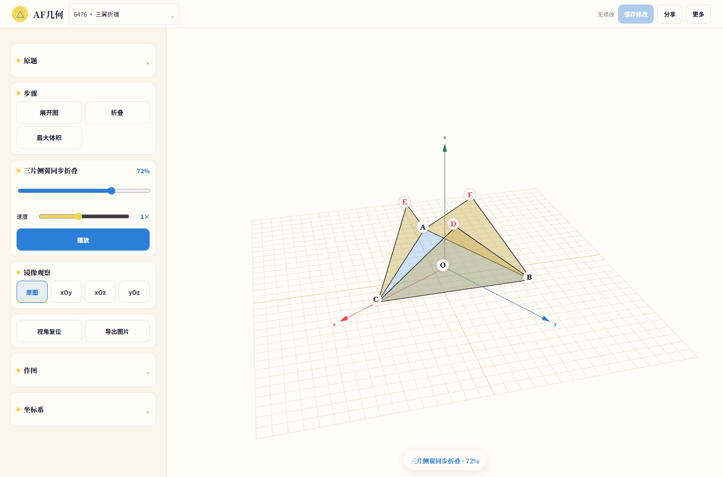Expand the 原题 section

(x=83, y=61)
